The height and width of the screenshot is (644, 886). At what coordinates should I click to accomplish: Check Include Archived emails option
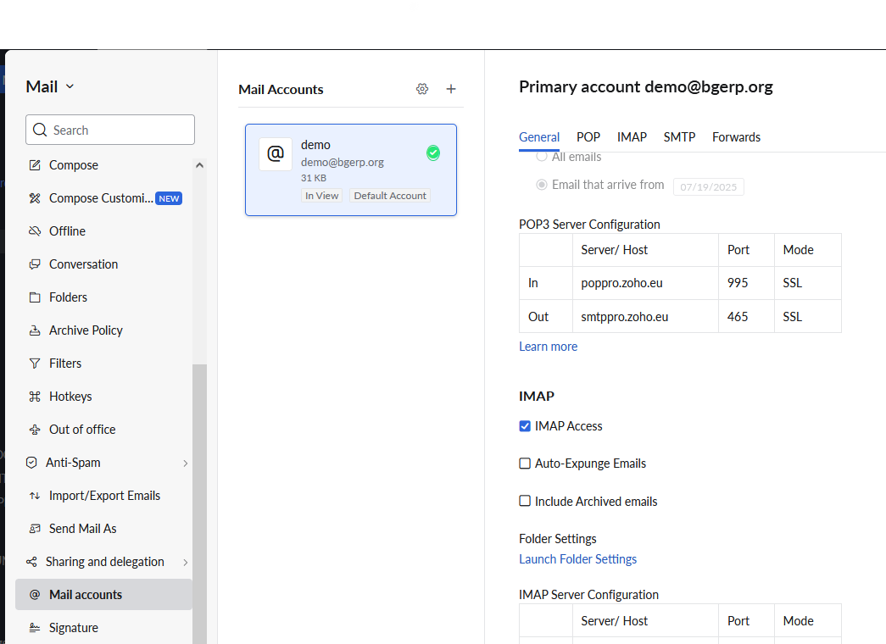(x=525, y=501)
